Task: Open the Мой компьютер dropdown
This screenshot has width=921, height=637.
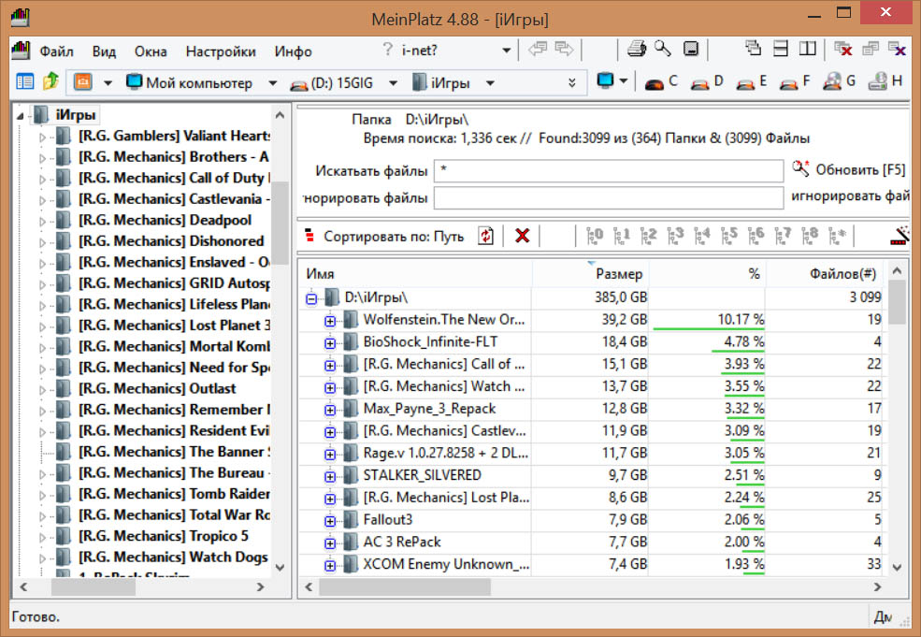Action: click(x=272, y=83)
